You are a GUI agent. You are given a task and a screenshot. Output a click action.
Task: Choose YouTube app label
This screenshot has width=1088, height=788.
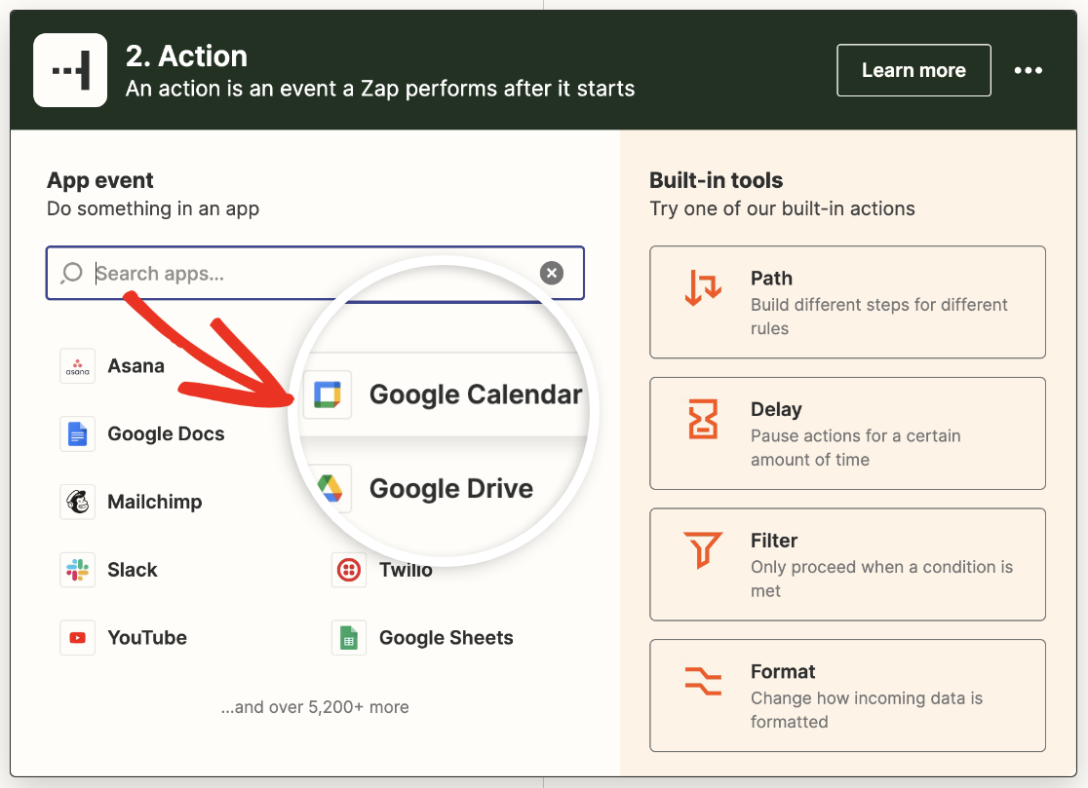pyautogui.click(x=147, y=638)
